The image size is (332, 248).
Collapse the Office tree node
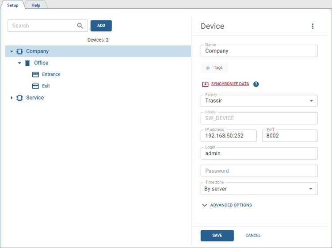(19, 63)
